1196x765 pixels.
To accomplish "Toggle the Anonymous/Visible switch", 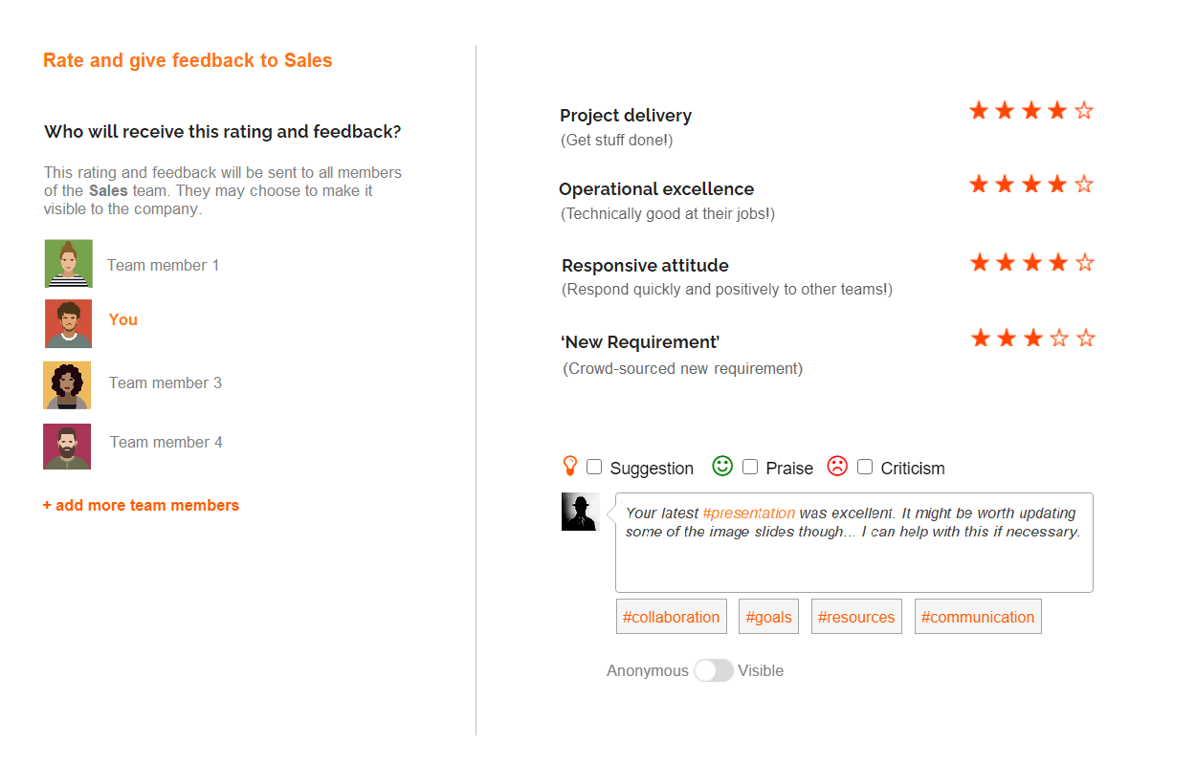I will (x=714, y=670).
